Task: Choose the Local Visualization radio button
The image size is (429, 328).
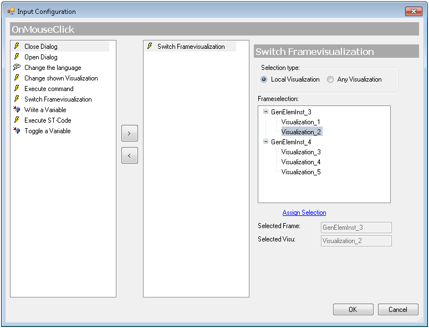Action: [x=264, y=79]
